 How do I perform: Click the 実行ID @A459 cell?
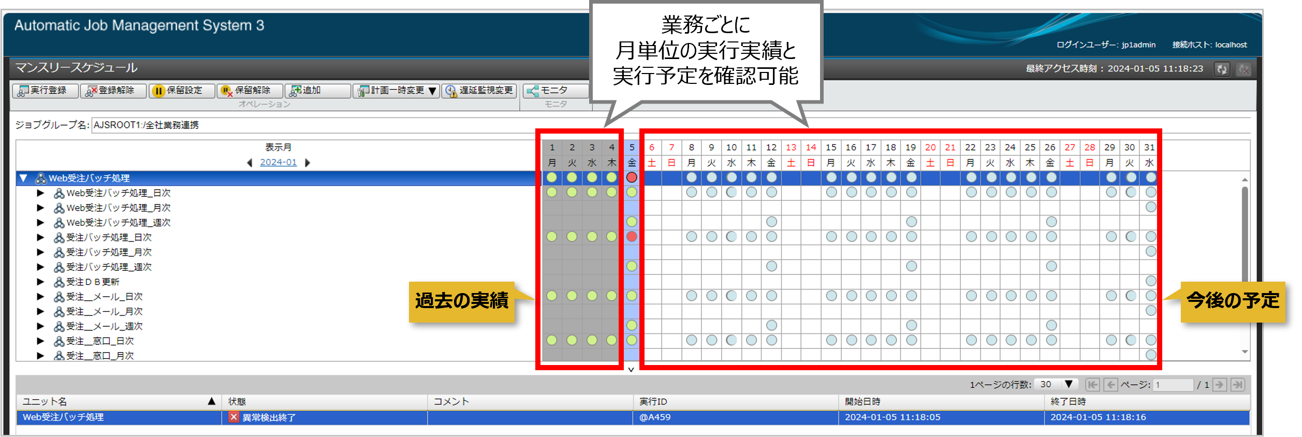click(x=736, y=417)
